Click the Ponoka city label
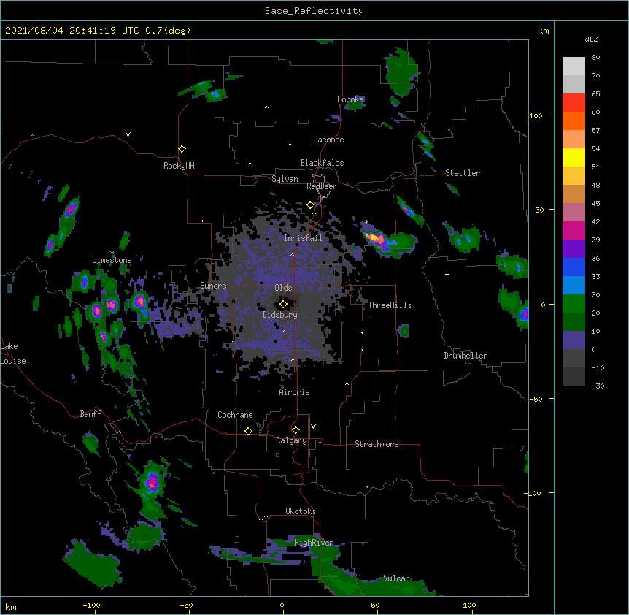The width and height of the screenshot is (629, 615). (350, 99)
